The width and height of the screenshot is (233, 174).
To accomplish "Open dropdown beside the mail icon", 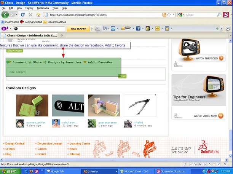I will [x=118, y=29].
